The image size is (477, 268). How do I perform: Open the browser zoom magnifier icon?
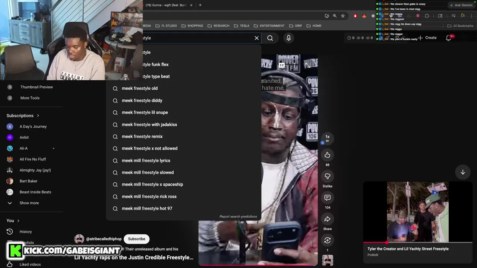tap(335, 16)
